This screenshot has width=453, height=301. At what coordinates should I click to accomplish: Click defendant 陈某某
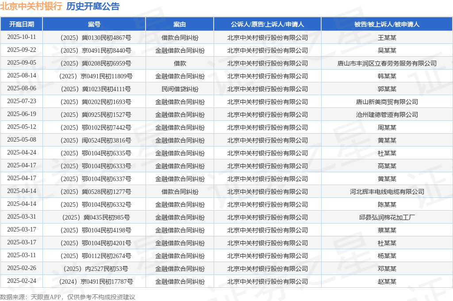tap(387, 205)
